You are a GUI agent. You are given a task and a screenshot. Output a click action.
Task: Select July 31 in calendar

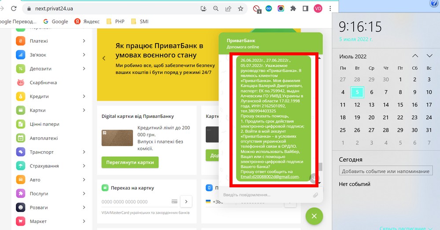pos(429,130)
